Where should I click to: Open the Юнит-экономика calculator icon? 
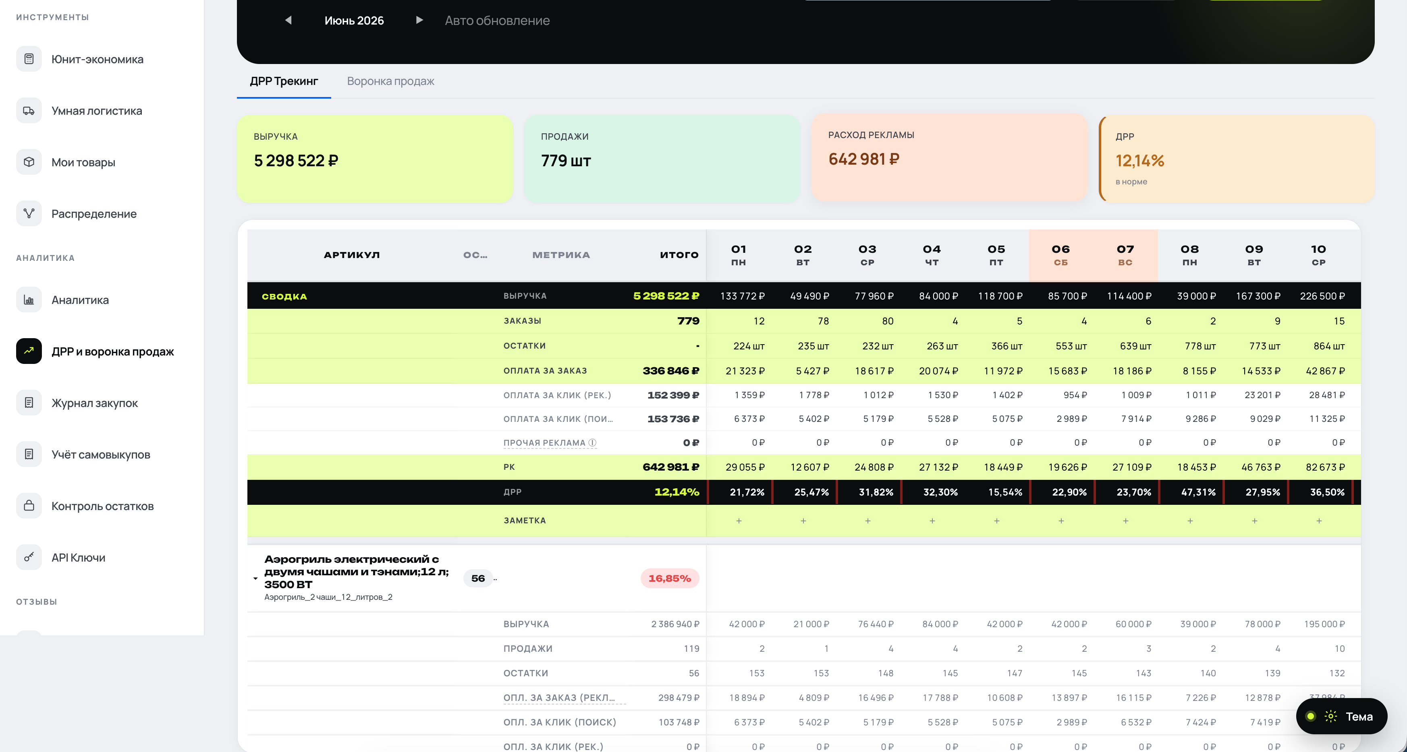click(x=29, y=59)
